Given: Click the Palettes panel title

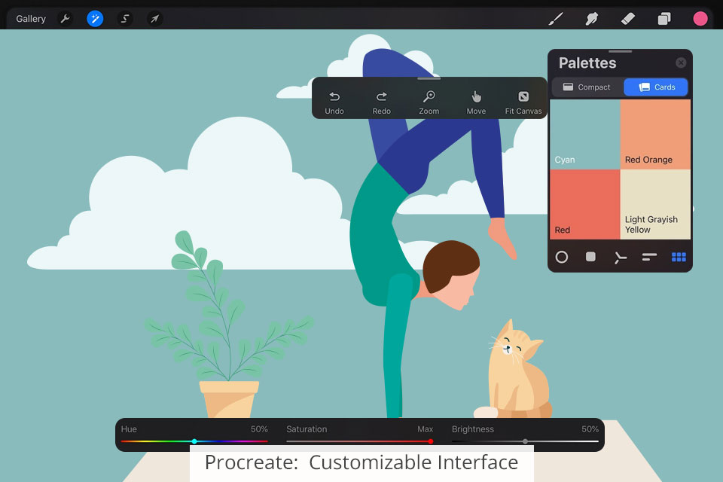Looking at the screenshot, I should click(x=587, y=63).
